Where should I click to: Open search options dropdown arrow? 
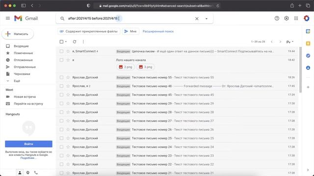[207, 19]
